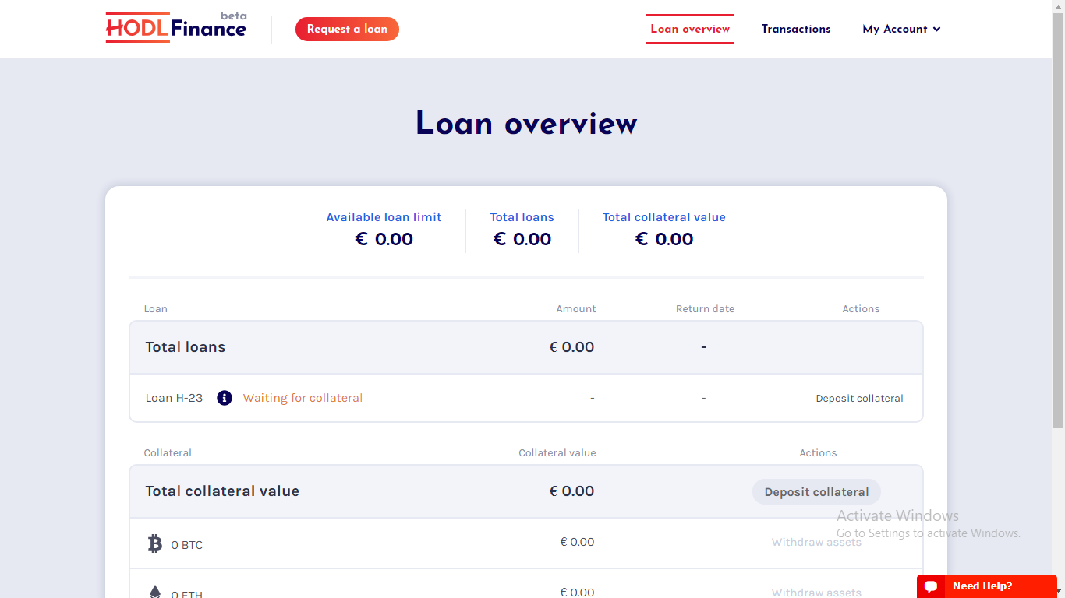Click Withdraw assets for BTC row
1065x598 pixels.
816,542
